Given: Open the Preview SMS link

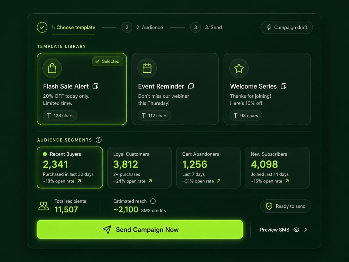Looking at the screenshot, I should pos(274,230).
